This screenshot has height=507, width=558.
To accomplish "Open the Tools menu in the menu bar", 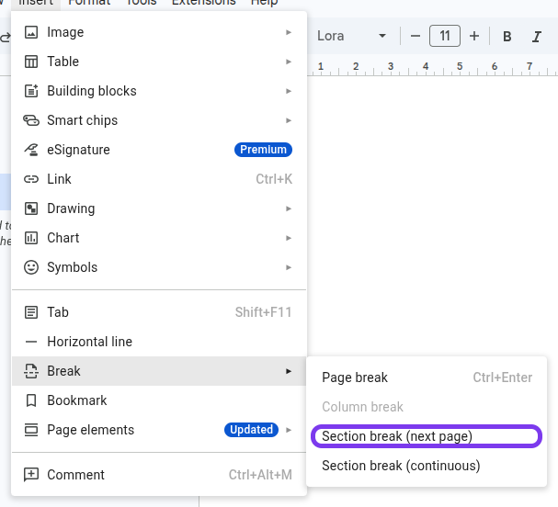I will pyautogui.click(x=142, y=3).
